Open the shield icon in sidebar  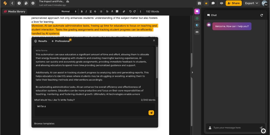click(197, 25)
